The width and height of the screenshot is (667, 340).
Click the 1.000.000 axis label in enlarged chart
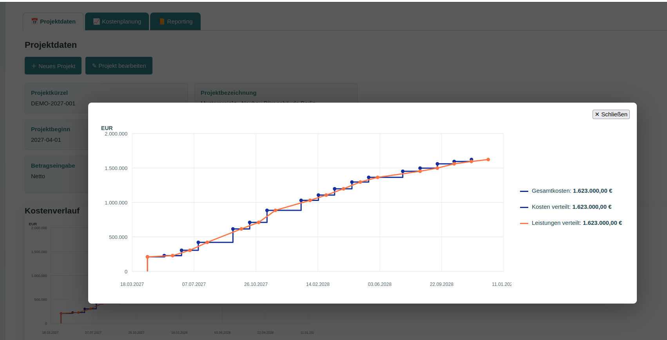(x=116, y=203)
